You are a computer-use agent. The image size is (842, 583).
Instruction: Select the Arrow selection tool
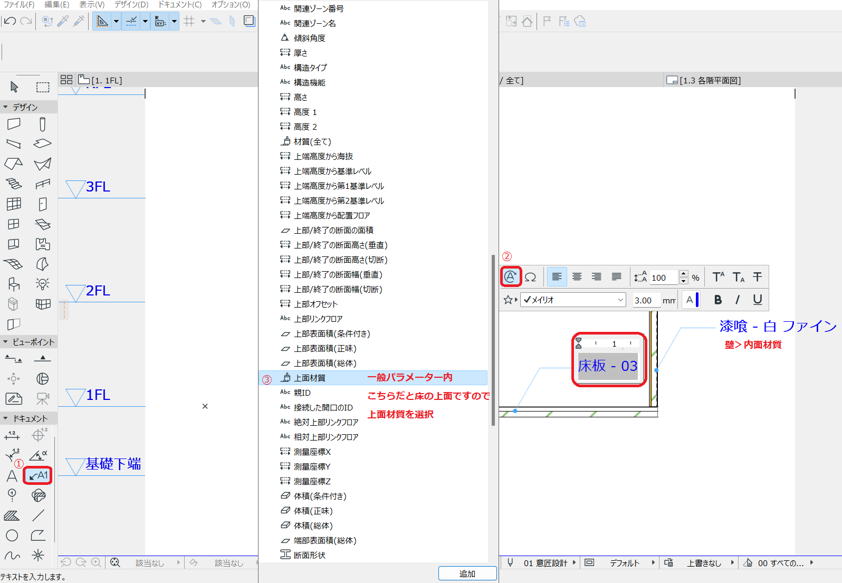[14, 87]
